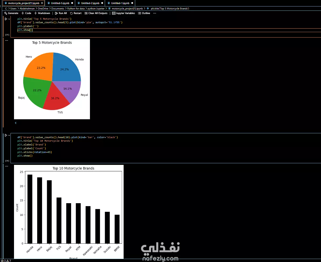321x262 pixels.
Task: Click the Generate sparkle icon
Action: point(6,13)
